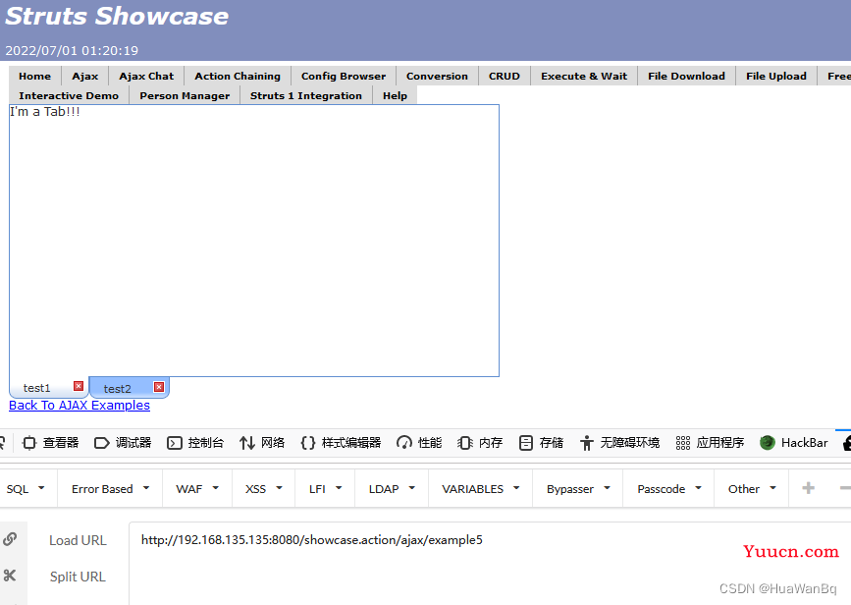Go to the Home menu item
The width and height of the screenshot is (851, 605).
34,76
